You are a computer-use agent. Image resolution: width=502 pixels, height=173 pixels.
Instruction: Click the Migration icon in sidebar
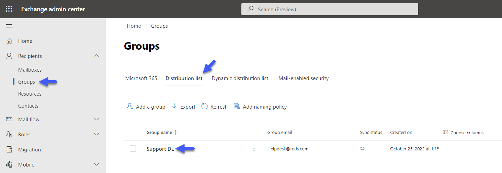point(9,149)
